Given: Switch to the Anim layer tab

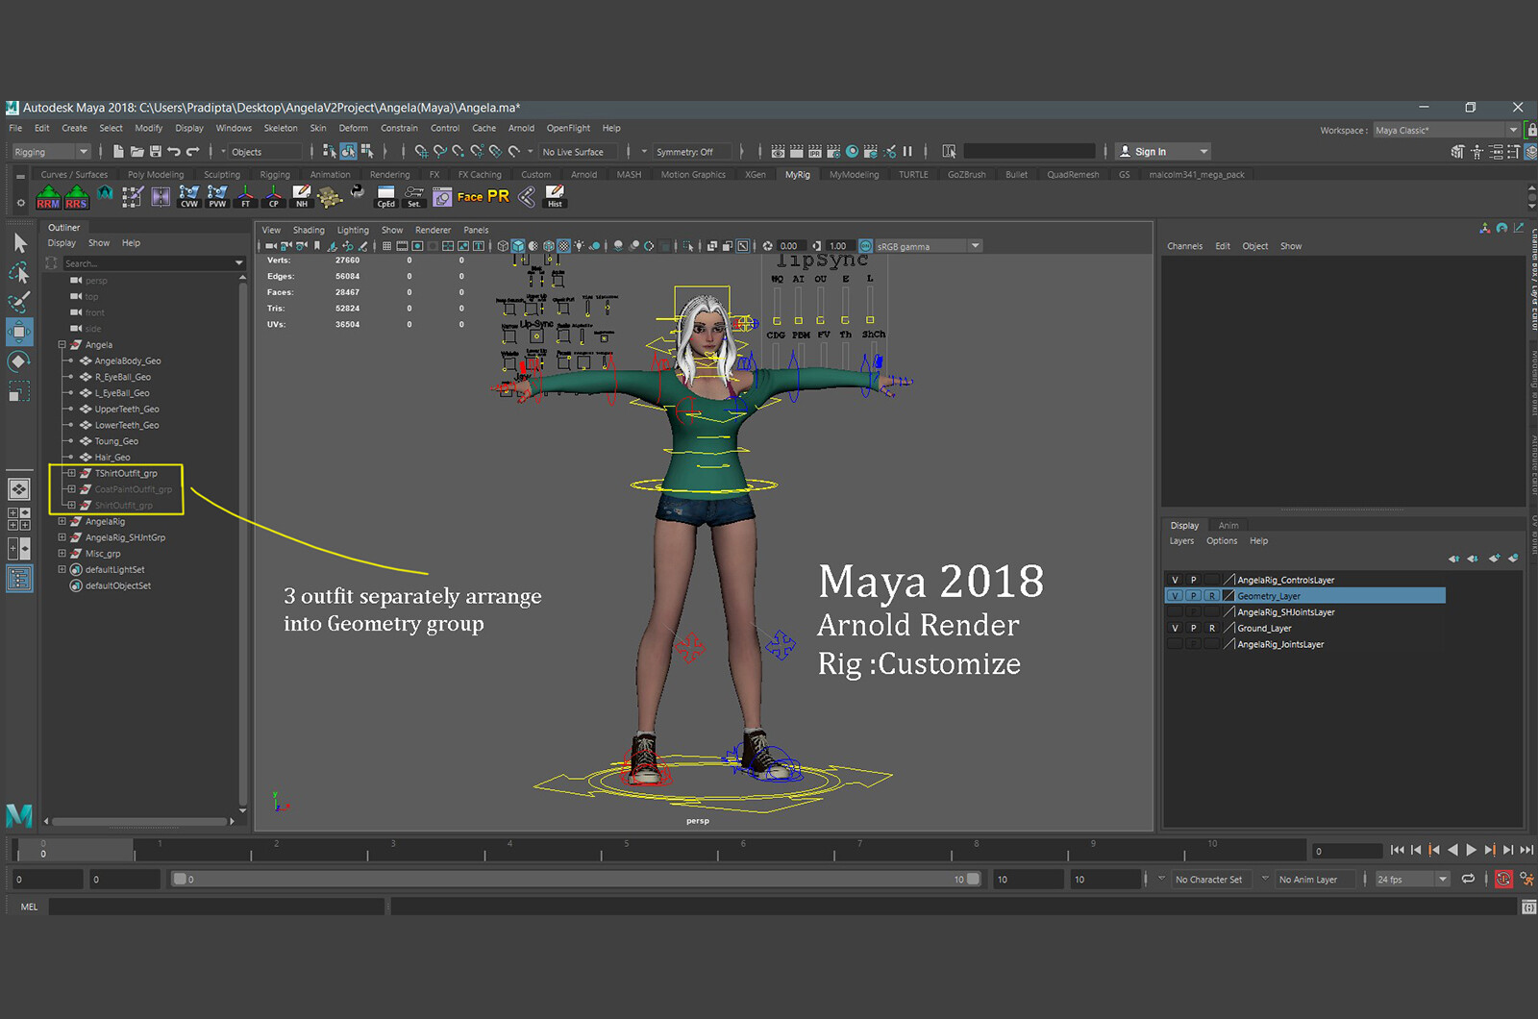Looking at the screenshot, I should 1228,525.
